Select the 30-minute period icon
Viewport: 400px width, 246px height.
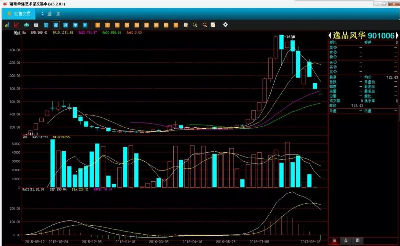click(137, 25)
